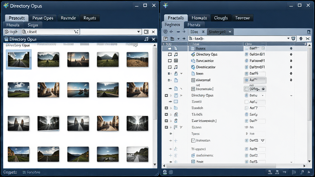Tick the checkbox in the Directory Ops row

(170, 54)
